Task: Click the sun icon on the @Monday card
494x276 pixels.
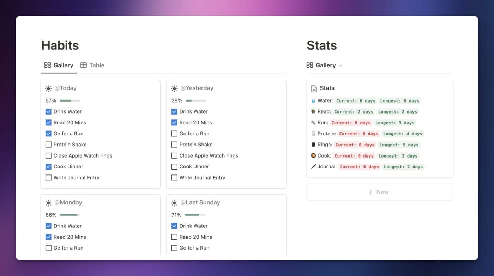Action: pyautogui.click(x=48, y=203)
